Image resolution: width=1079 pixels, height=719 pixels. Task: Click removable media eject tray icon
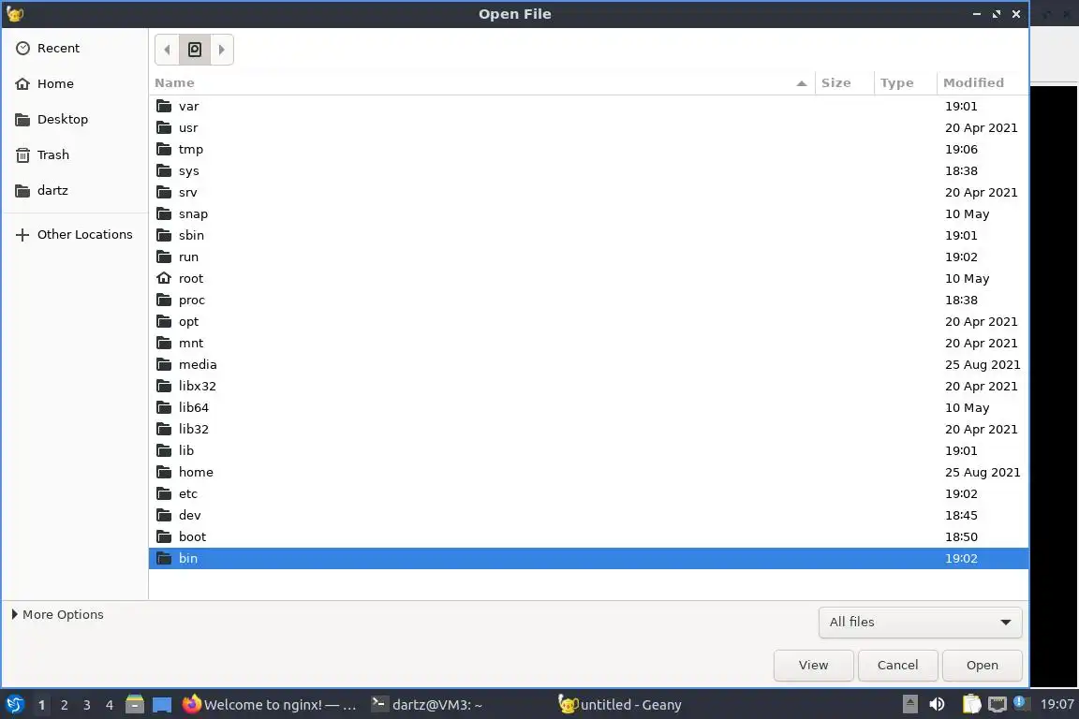(x=909, y=705)
